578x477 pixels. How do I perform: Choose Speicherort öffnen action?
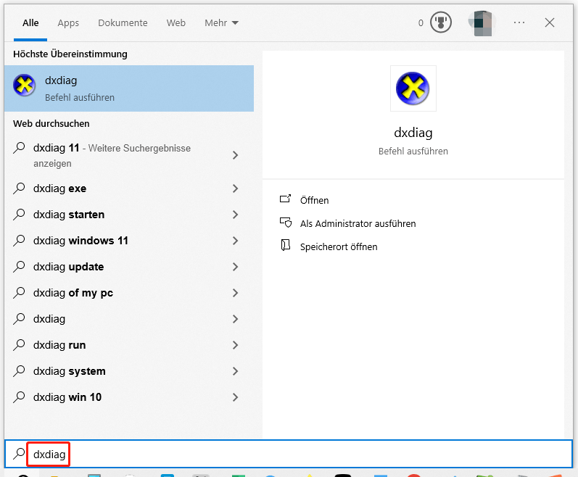(338, 246)
